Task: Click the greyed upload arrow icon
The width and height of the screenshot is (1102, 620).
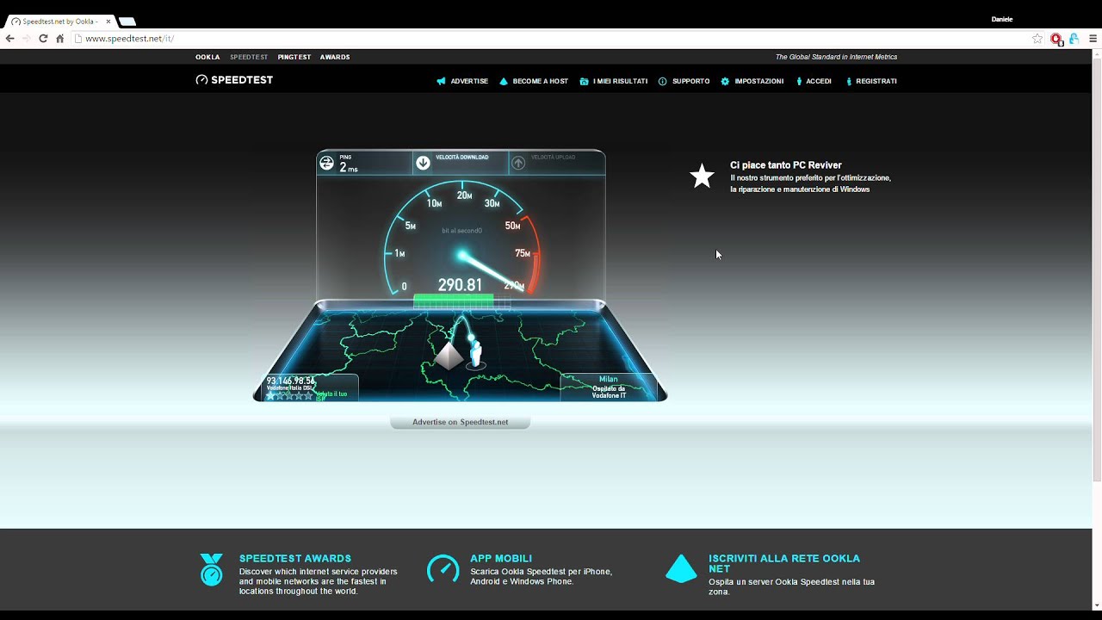Action: (x=518, y=163)
